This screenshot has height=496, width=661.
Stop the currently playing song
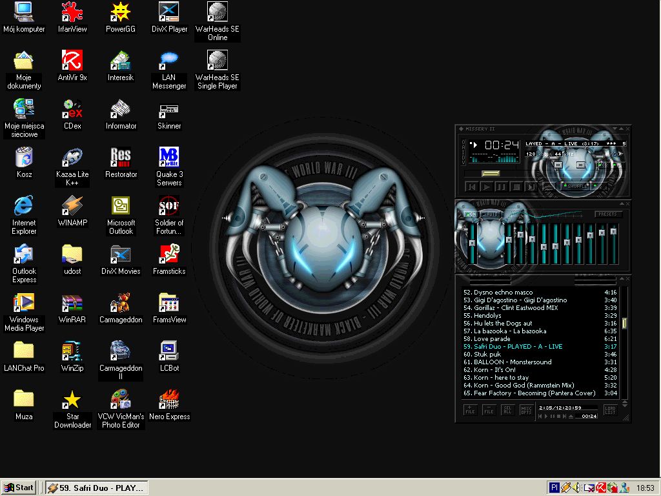point(516,187)
